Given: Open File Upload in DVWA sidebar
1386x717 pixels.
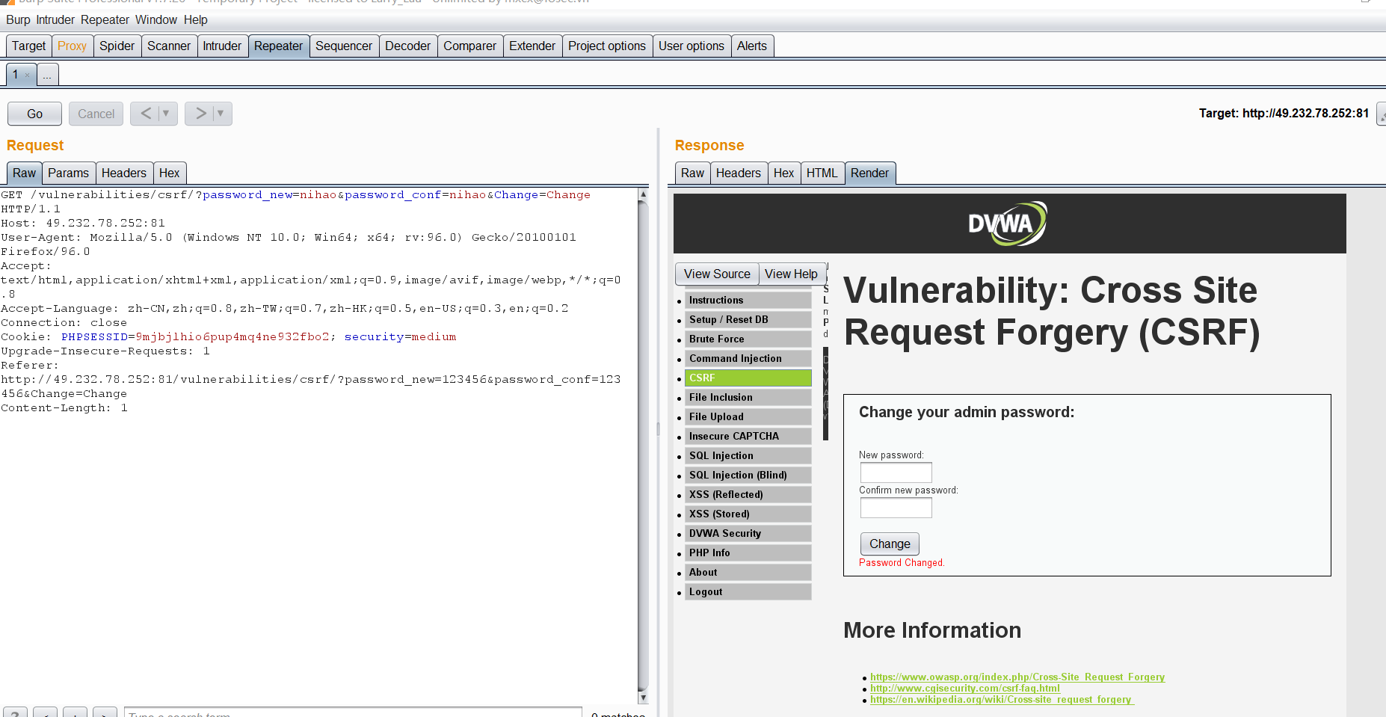Looking at the screenshot, I should tap(748, 416).
